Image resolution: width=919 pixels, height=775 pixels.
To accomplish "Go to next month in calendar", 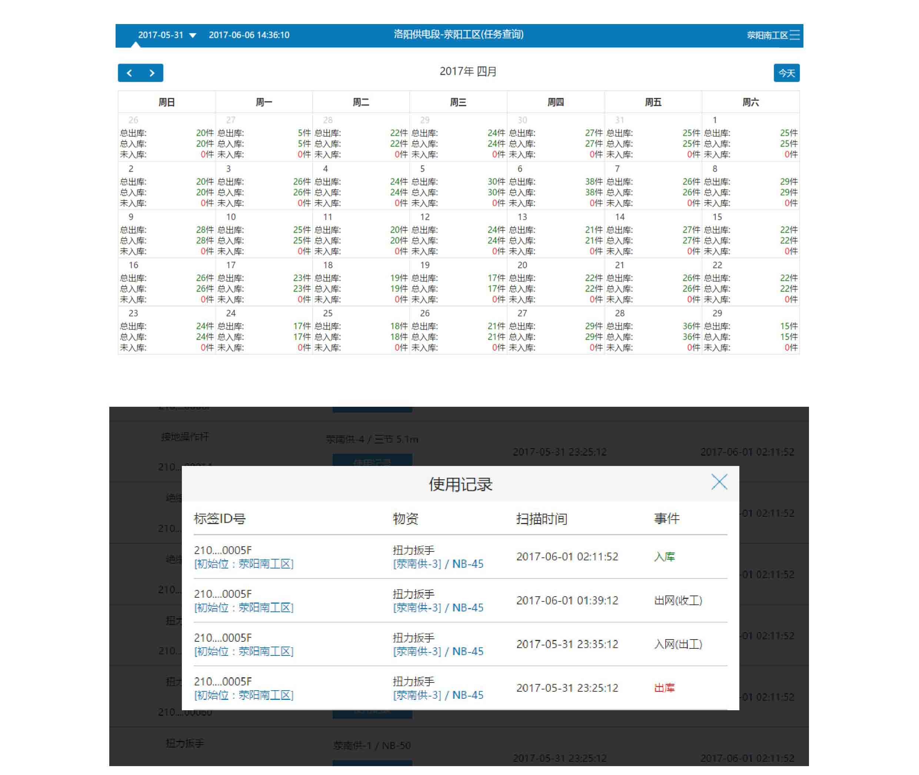I will [x=152, y=73].
